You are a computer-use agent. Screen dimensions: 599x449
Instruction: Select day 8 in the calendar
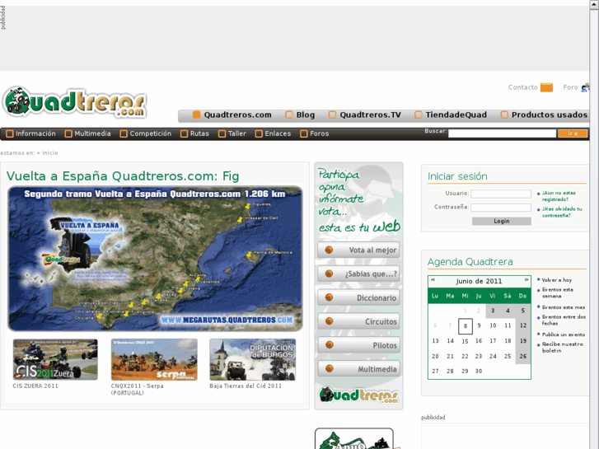pyautogui.click(x=466, y=326)
